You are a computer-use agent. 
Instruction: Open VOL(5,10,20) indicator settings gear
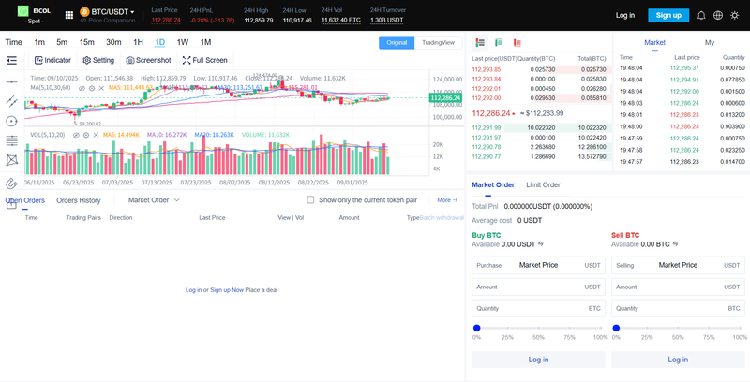pyautogui.click(x=86, y=135)
